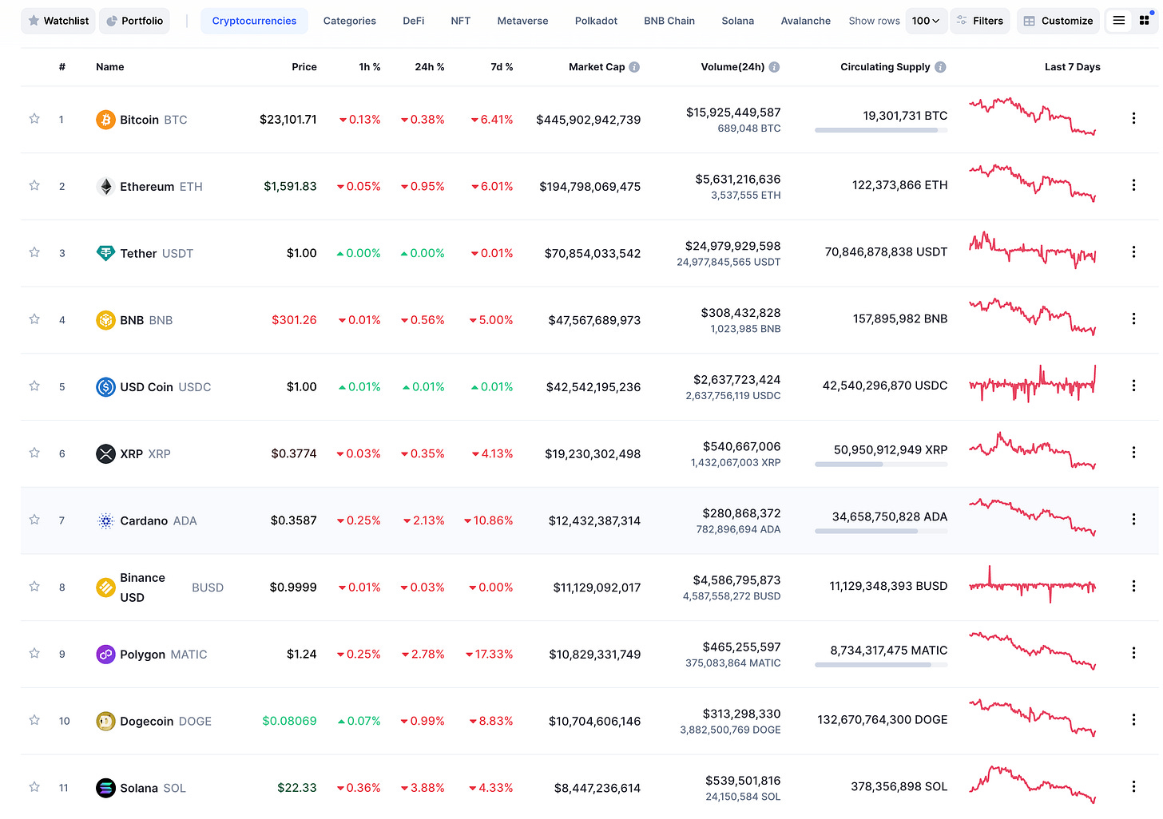Open the Filters button
The height and width of the screenshot is (819, 1163).
point(980,21)
